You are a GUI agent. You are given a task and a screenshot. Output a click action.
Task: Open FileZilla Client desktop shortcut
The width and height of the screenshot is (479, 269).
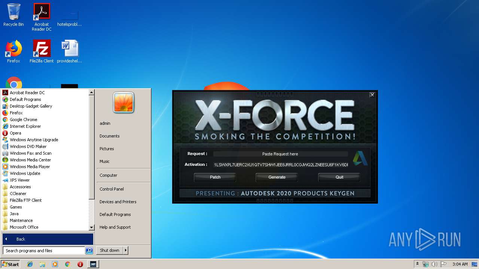[x=42, y=51]
